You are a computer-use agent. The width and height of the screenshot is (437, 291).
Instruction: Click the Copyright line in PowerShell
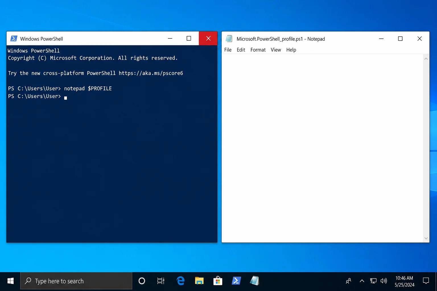(93, 58)
